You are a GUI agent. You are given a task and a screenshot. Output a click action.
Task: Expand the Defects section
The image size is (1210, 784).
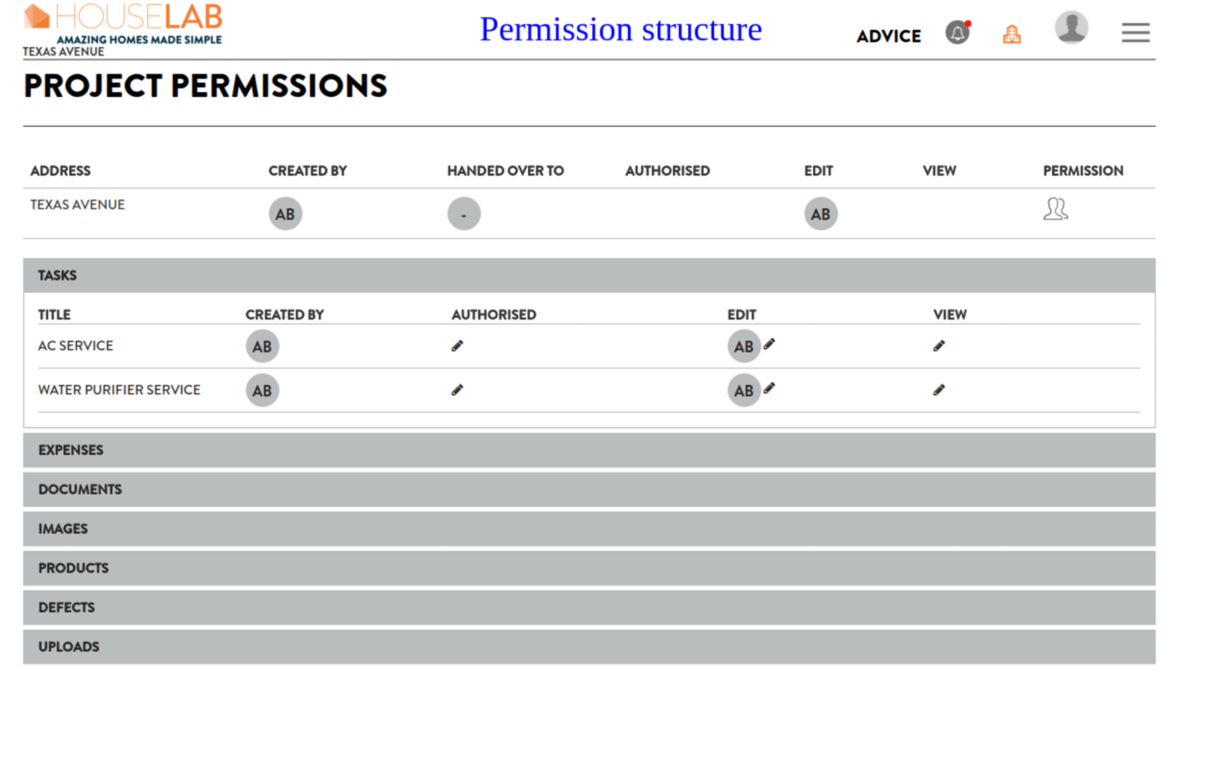[x=589, y=607]
